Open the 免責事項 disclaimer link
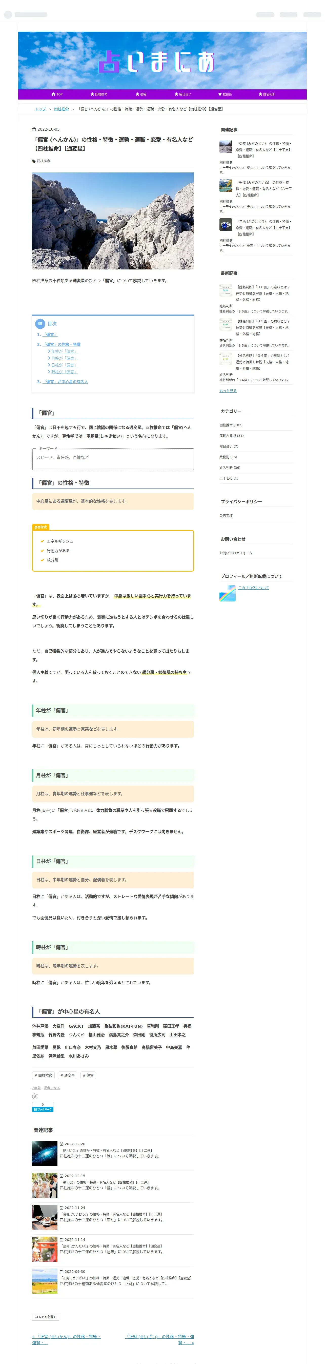Viewport: 325px width, 1364px height. pos(226,516)
